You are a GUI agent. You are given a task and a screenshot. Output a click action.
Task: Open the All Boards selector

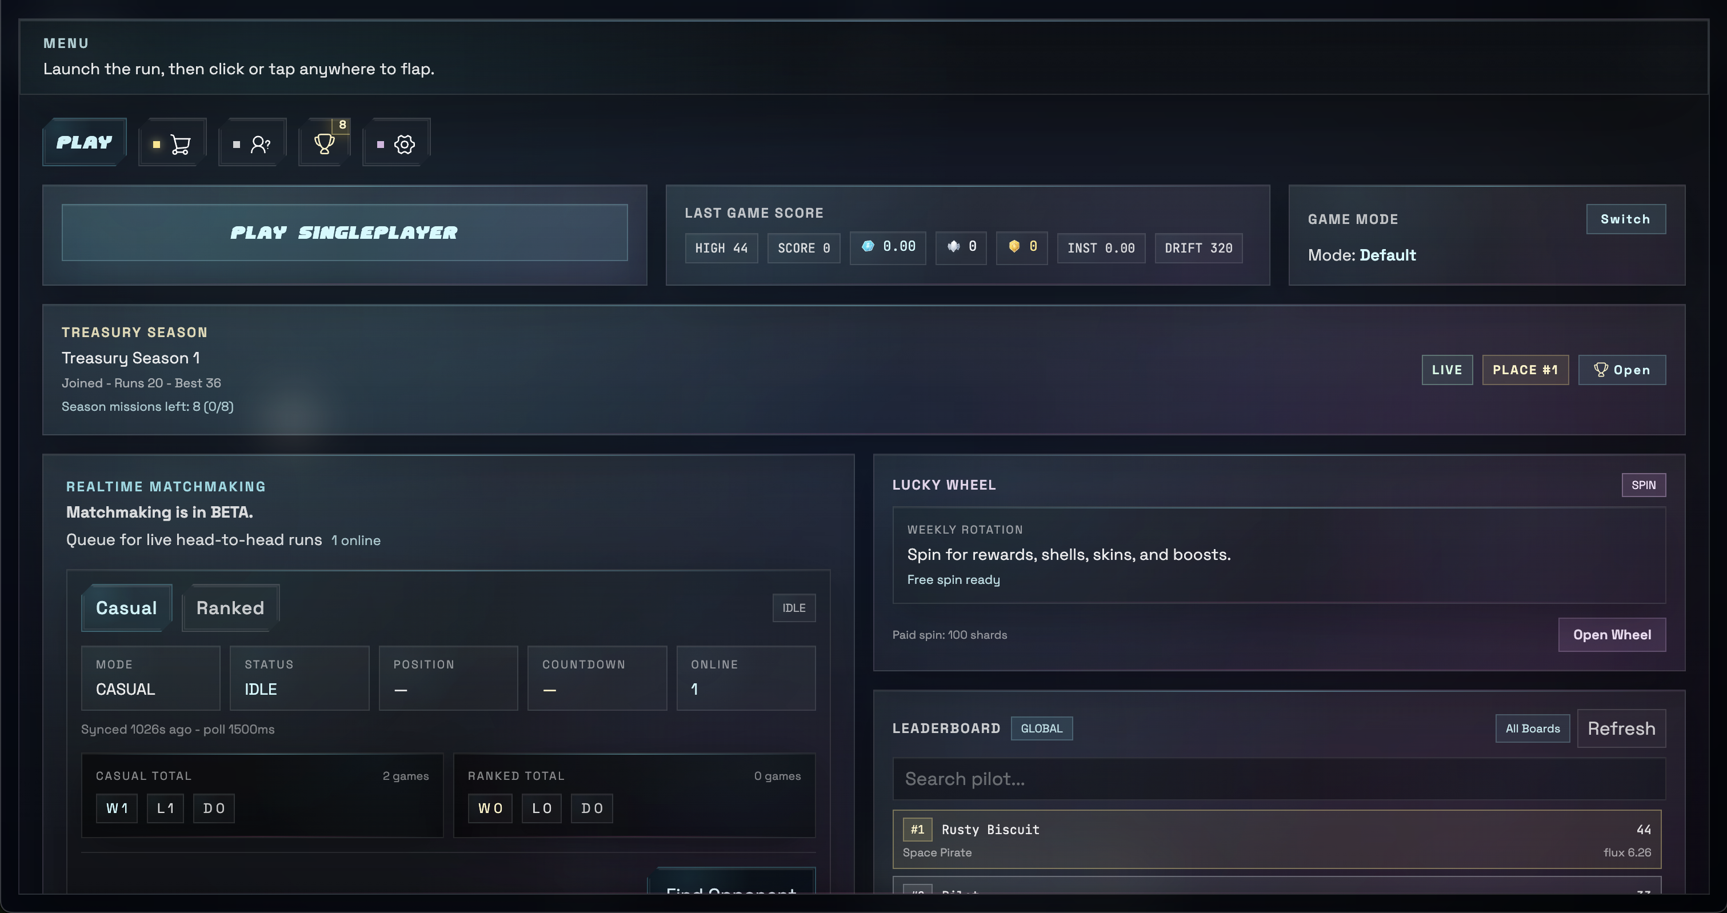tap(1532, 728)
